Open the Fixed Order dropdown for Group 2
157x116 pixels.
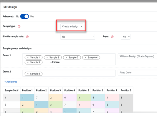pos(137,72)
